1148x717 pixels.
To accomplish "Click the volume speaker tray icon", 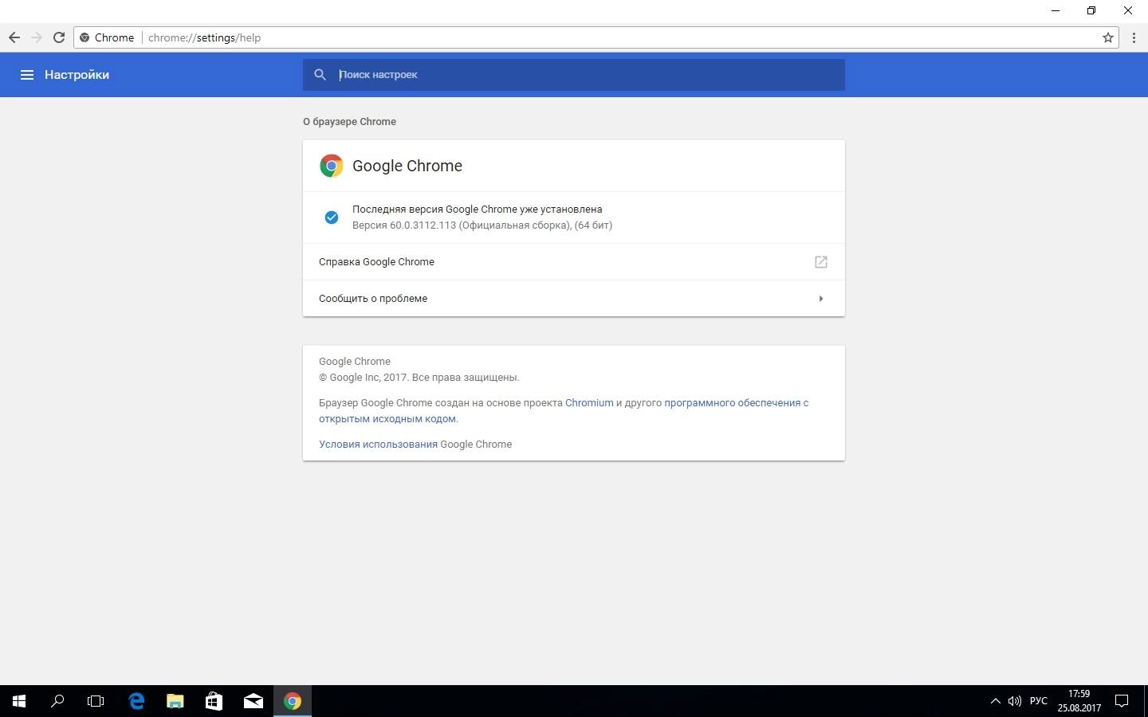I will 1014,701.
